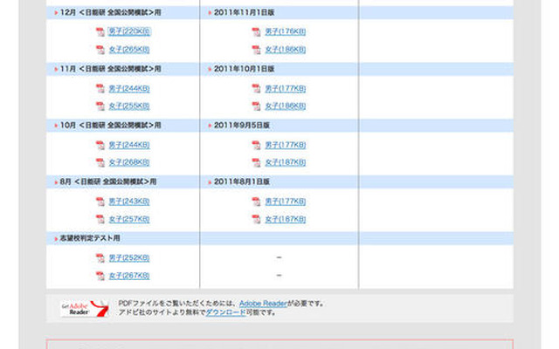The width and height of the screenshot is (559, 349).
Task: Click the 8月 <日能研 全国公開模試>用 heading
Action: pyautogui.click(x=108, y=181)
